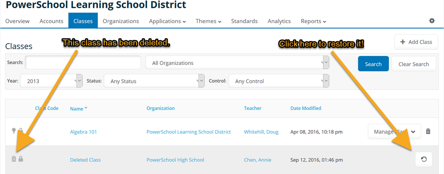
Task: Go to the Organizations tab
Action: [121, 21]
